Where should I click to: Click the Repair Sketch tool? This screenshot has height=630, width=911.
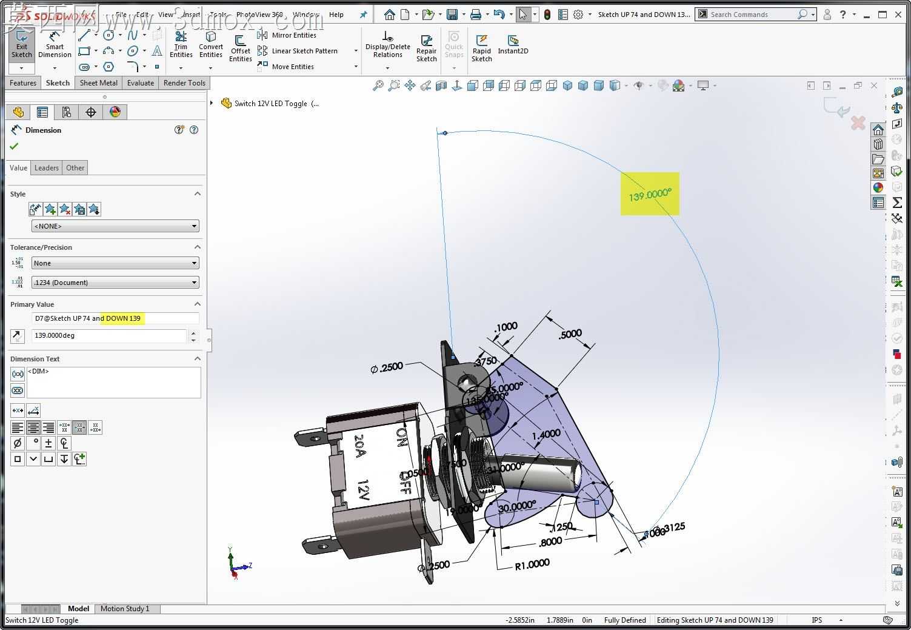(427, 49)
